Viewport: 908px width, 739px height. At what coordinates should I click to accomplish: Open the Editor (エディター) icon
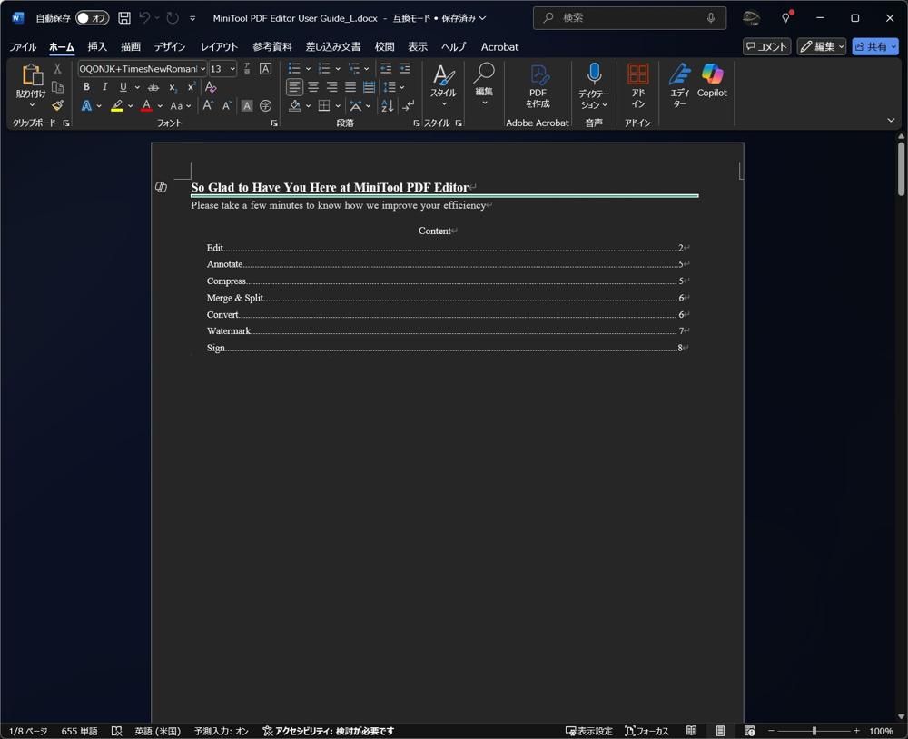pos(680,86)
